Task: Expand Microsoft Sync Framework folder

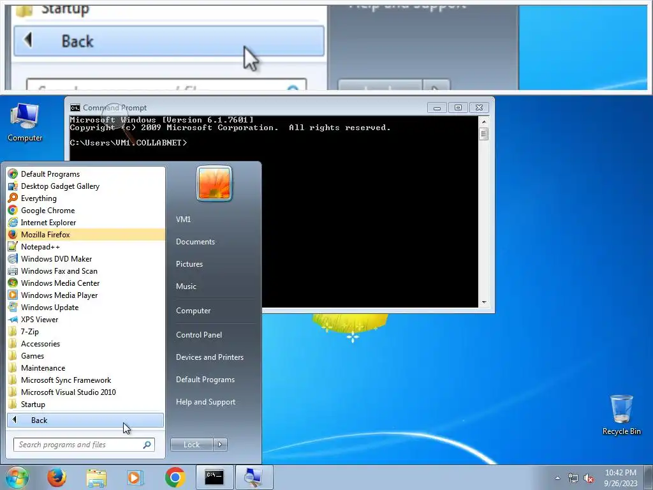Action: click(x=85, y=380)
